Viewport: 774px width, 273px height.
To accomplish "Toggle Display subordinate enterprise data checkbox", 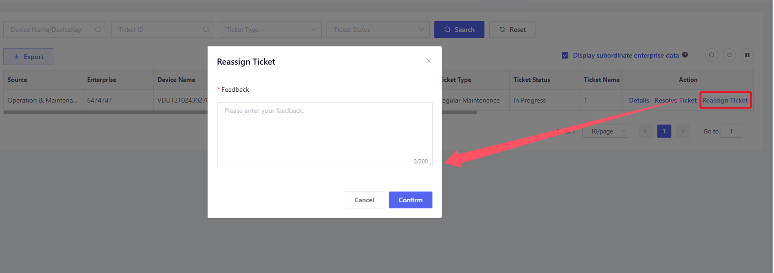I will (565, 55).
